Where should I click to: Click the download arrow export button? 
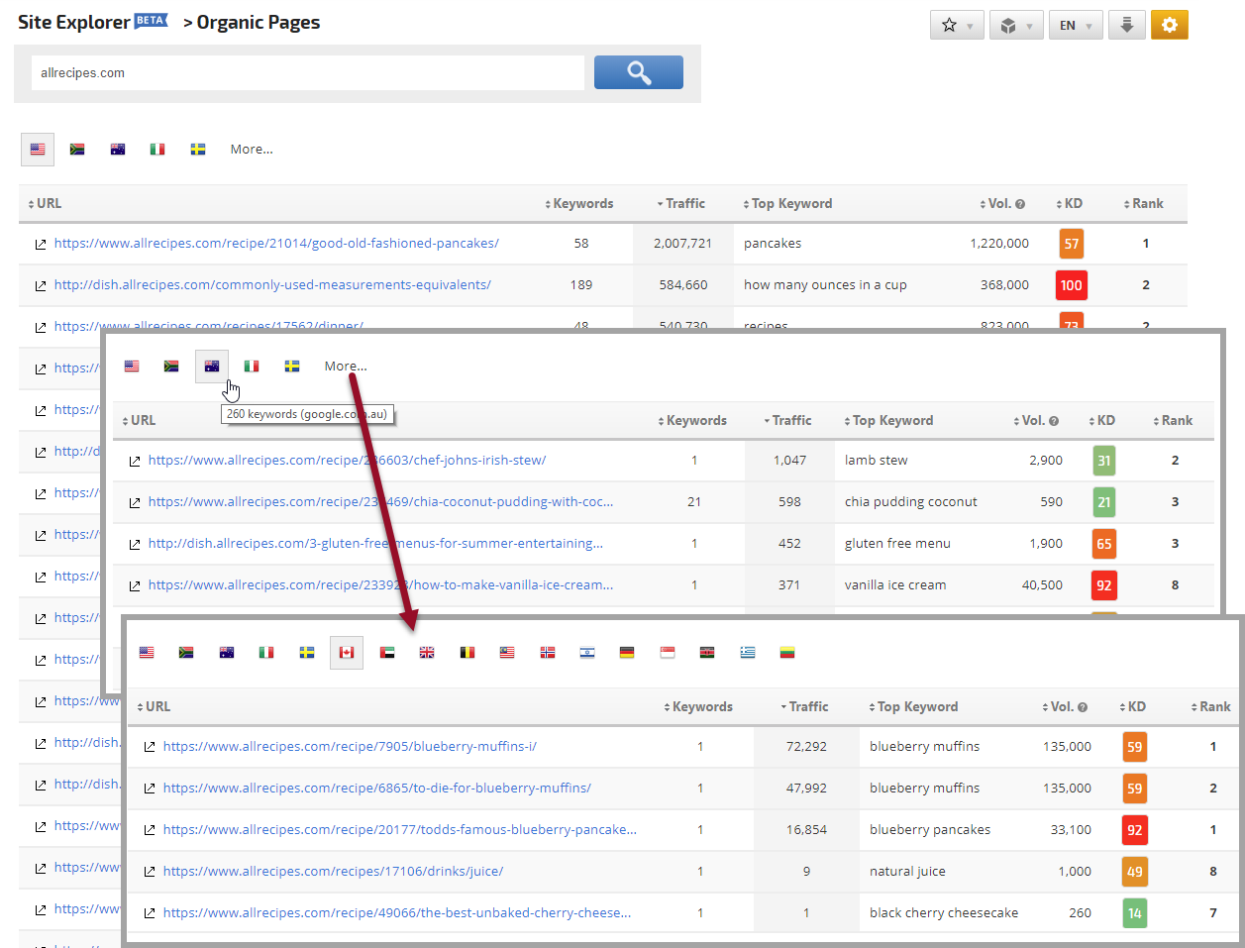pyautogui.click(x=1126, y=25)
